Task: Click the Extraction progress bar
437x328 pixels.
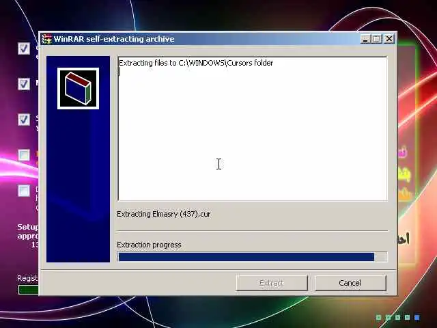Action: click(x=253, y=257)
